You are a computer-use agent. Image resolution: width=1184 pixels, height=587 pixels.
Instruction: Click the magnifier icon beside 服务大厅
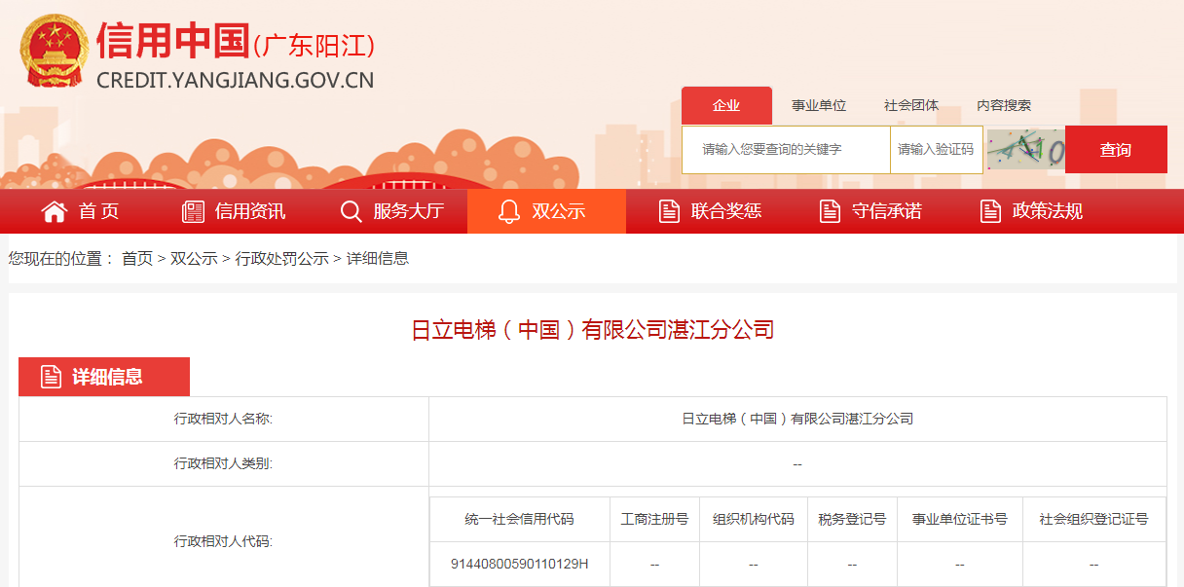point(351,211)
